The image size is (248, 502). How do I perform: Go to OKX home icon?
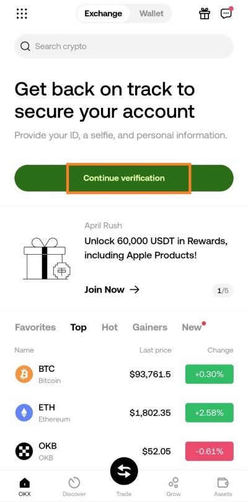(24, 482)
